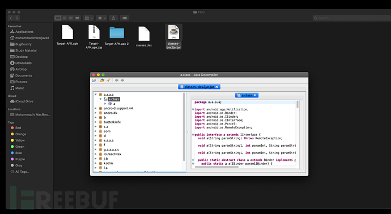The height and width of the screenshot is (214, 391).
Task: Switch Finder to list view
Action: [65, 18]
